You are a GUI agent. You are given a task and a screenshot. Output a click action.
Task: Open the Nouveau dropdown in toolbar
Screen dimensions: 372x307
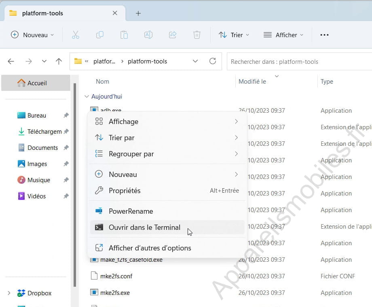pos(32,35)
